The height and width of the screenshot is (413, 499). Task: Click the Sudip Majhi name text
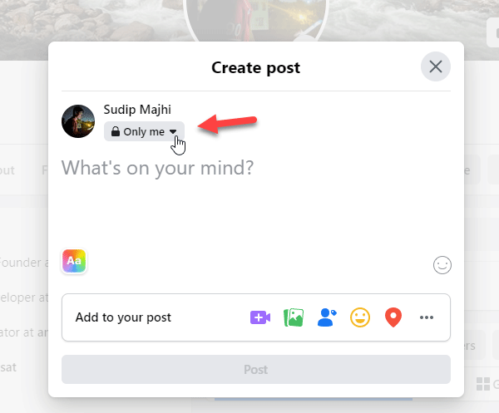(x=137, y=110)
